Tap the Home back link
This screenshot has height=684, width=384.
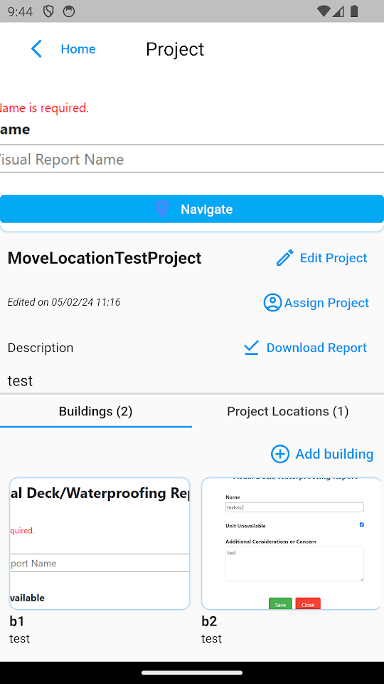pyautogui.click(x=78, y=49)
